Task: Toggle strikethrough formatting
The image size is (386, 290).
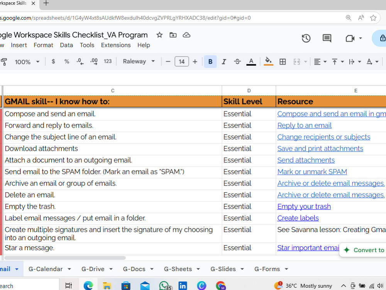Action: point(237,61)
